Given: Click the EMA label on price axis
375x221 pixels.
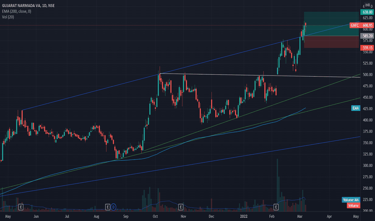Looking at the screenshot, I should pyautogui.click(x=356, y=108).
